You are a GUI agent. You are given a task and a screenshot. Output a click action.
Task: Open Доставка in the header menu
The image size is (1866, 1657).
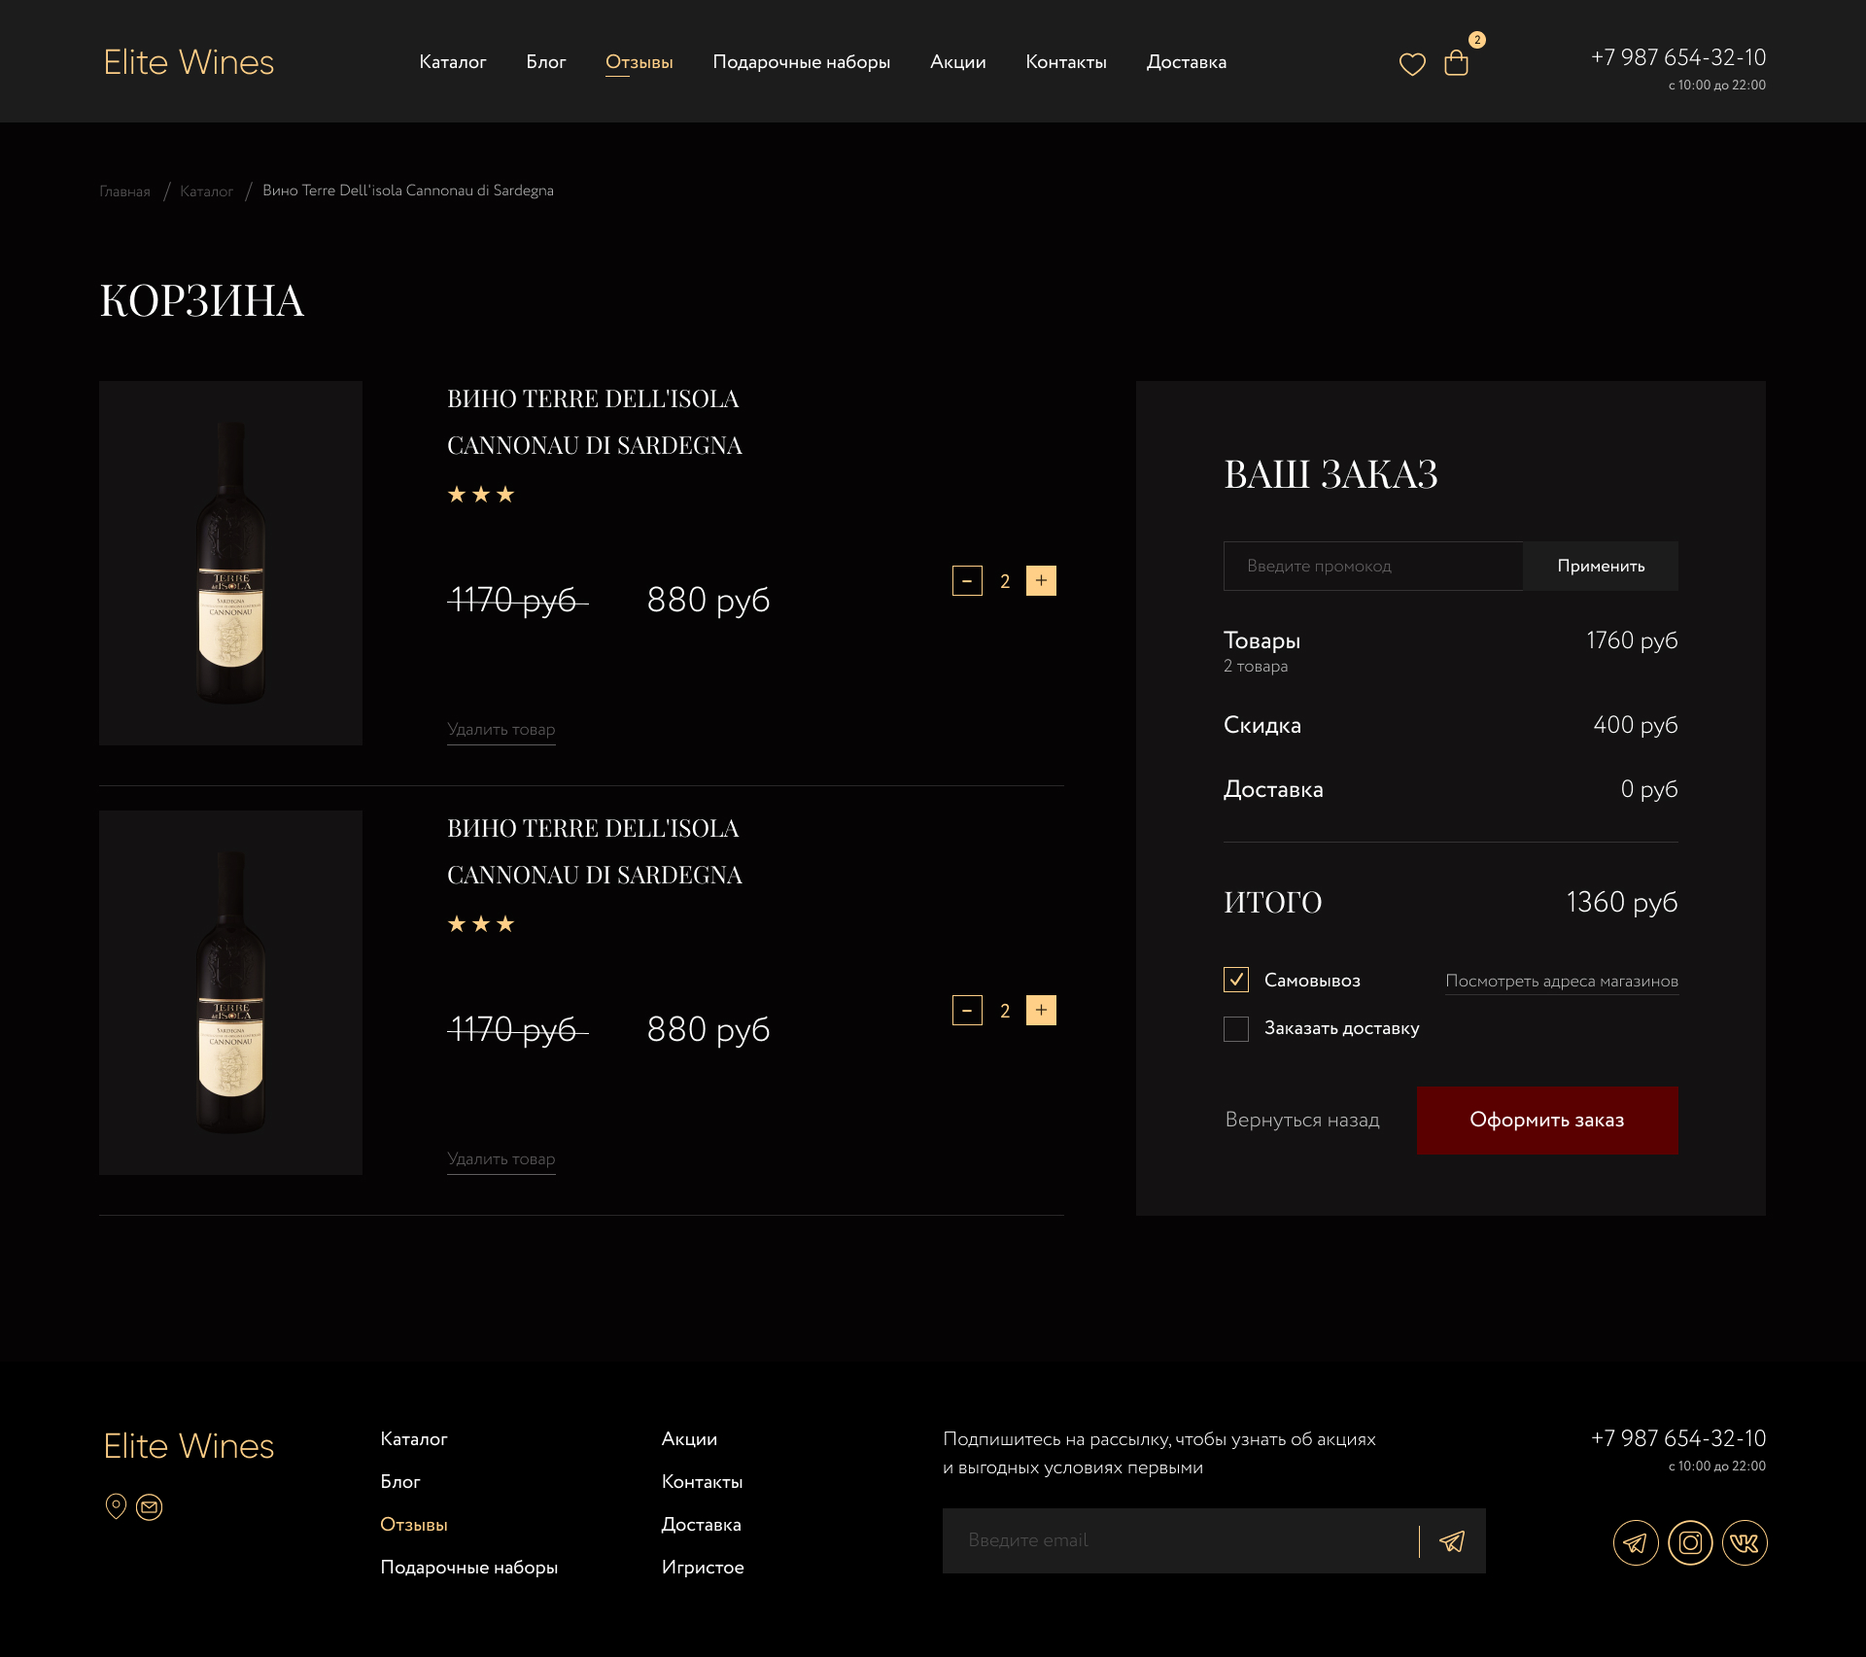pos(1187,62)
